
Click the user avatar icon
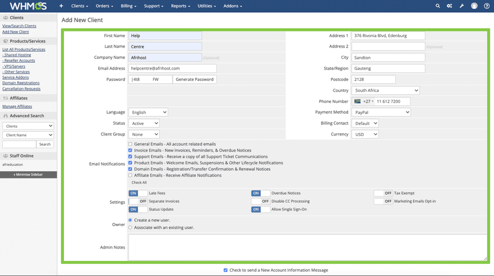click(474, 6)
